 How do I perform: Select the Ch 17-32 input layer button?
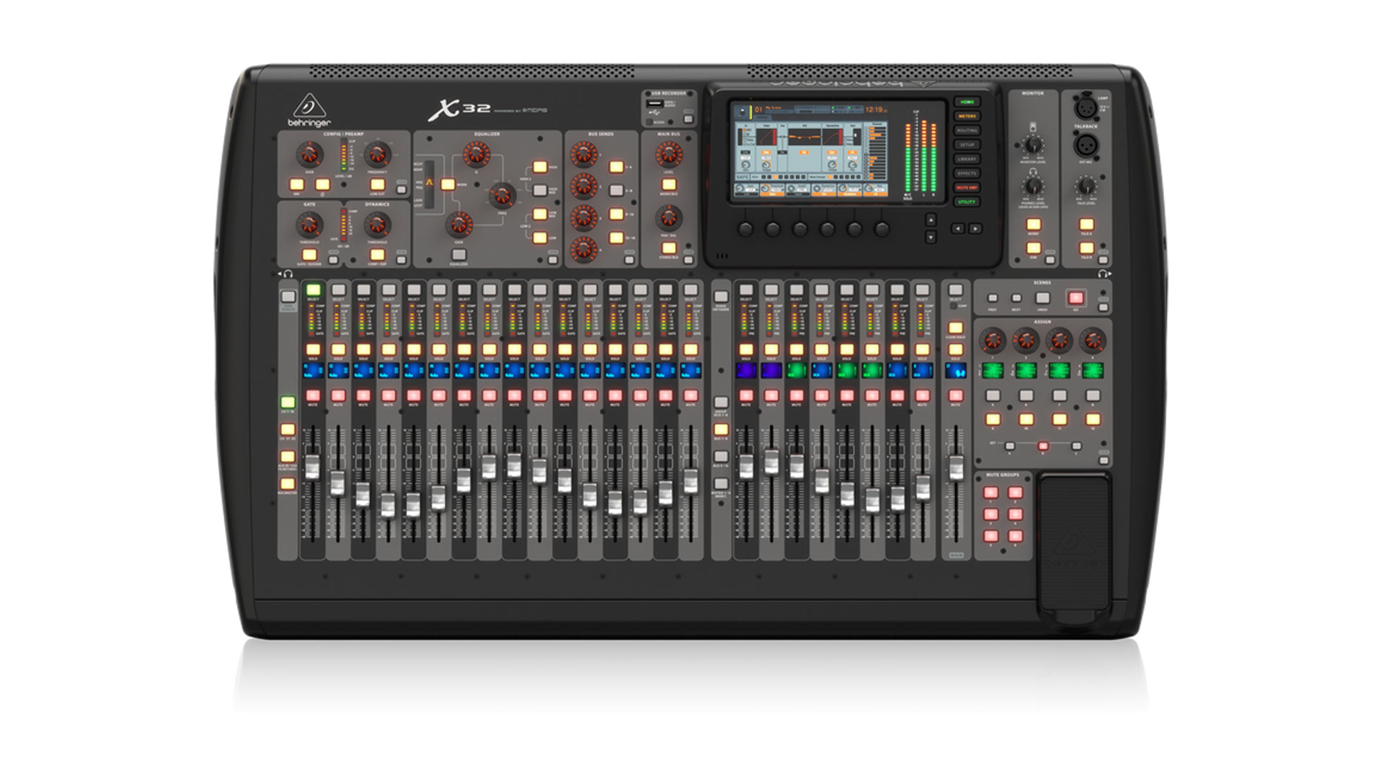tap(288, 430)
